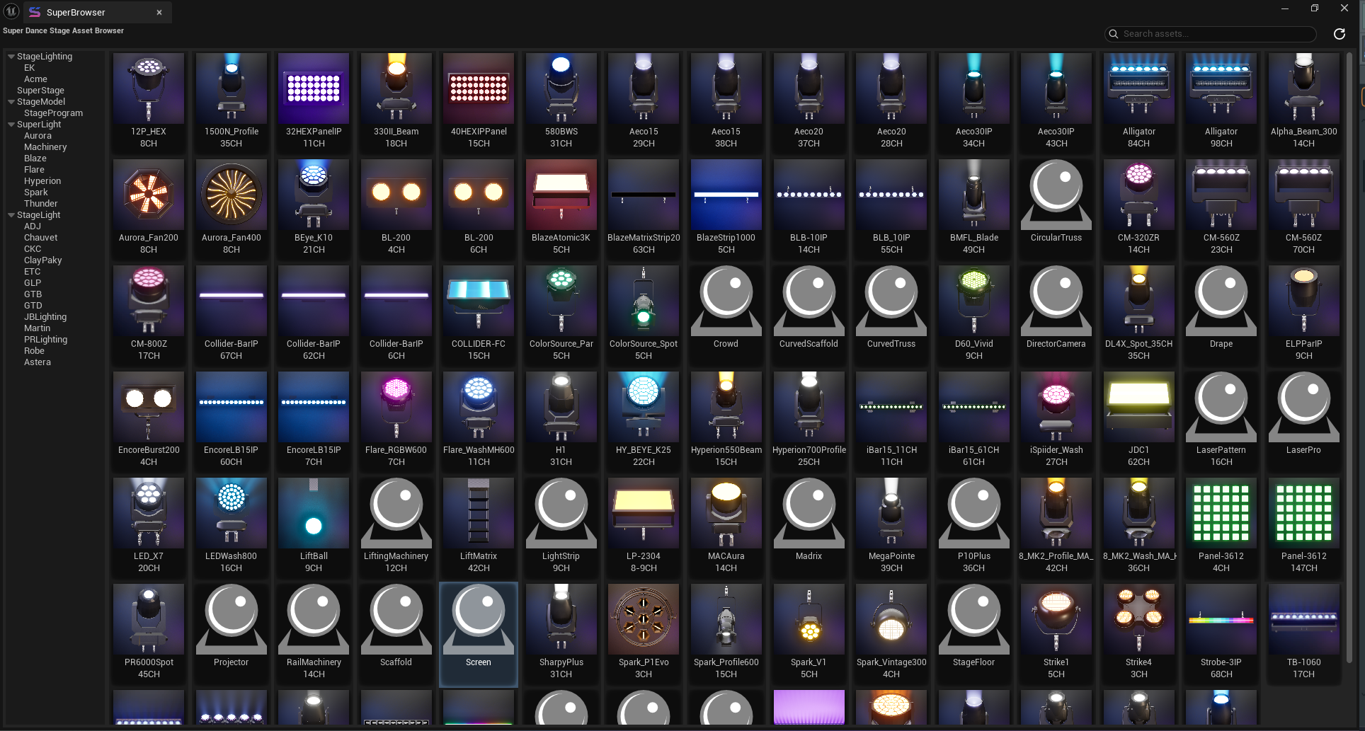Image resolution: width=1365 pixels, height=731 pixels.
Task: Open the Hyperion category
Action: [42, 181]
